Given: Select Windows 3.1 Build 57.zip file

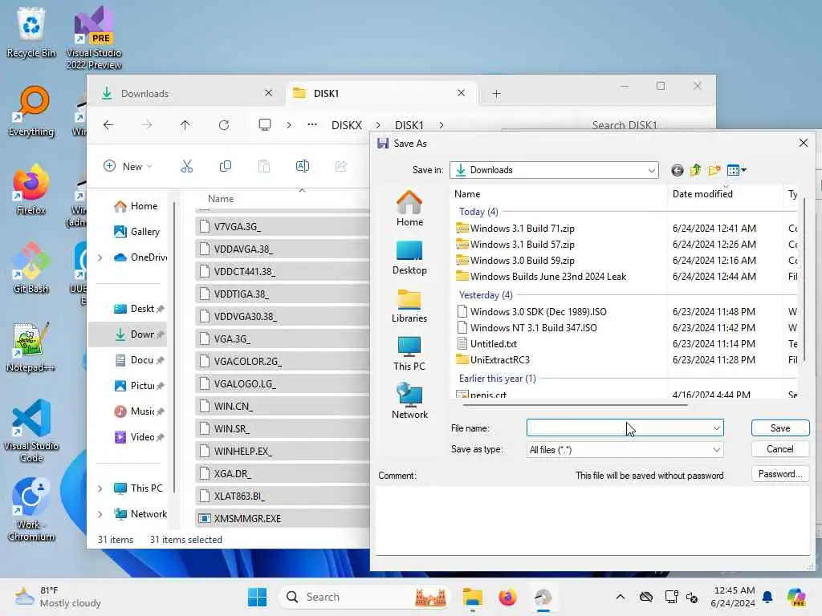Looking at the screenshot, I should (x=522, y=245).
